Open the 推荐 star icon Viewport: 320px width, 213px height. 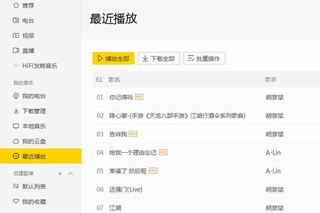click(x=16, y=5)
